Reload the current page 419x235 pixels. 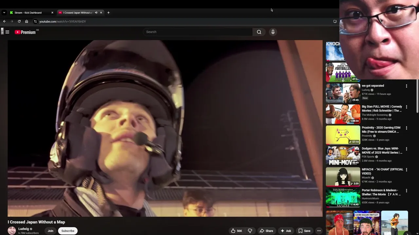coord(19,22)
